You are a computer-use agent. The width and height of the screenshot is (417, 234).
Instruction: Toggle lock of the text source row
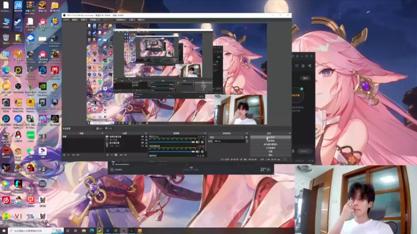click(146, 146)
